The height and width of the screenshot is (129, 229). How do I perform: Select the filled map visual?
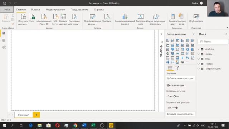tap(172, 53)
